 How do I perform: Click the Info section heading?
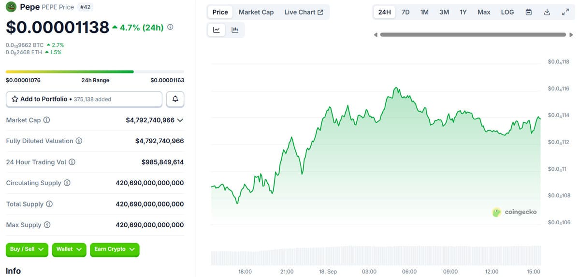pyautogui.click(x=13, y=271)
